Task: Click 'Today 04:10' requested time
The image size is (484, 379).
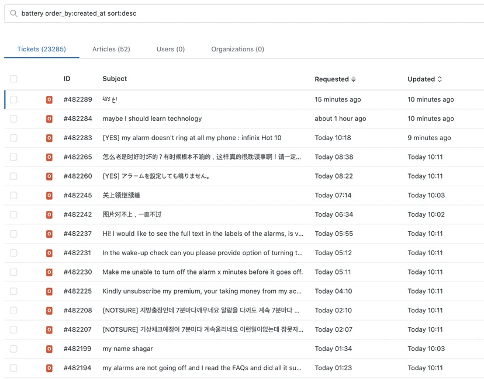Action: click(x=333, y=291)
